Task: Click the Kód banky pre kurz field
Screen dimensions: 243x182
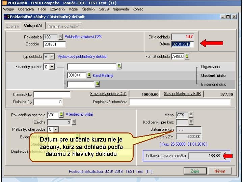Action: click(x=182, y=122)
